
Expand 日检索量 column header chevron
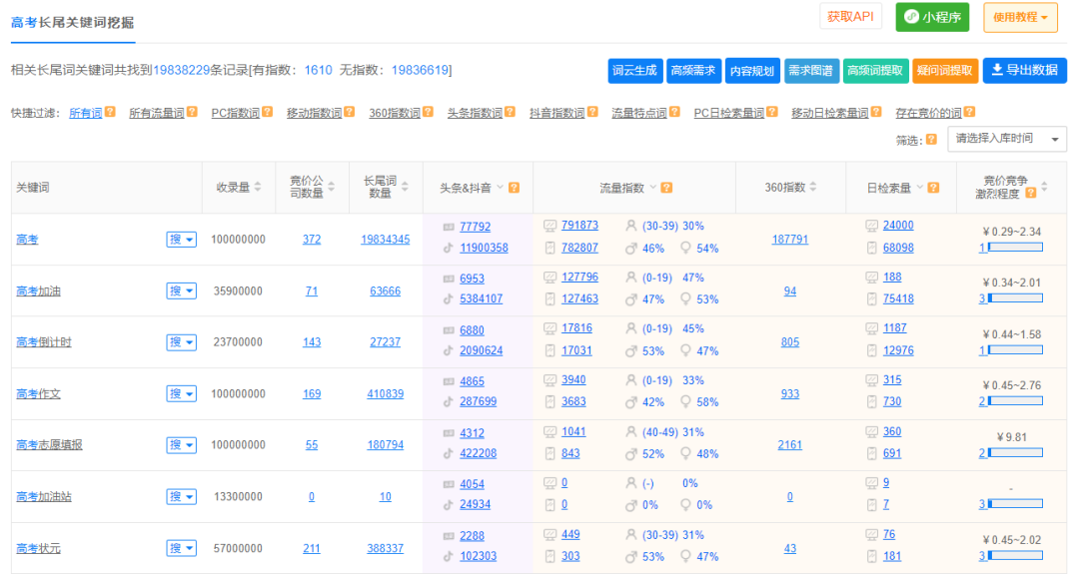point(919,187)
